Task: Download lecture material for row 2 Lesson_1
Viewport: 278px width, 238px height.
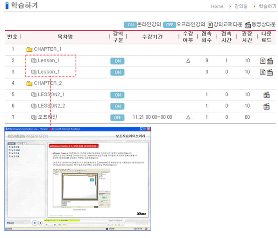Action: pos(263,61)
